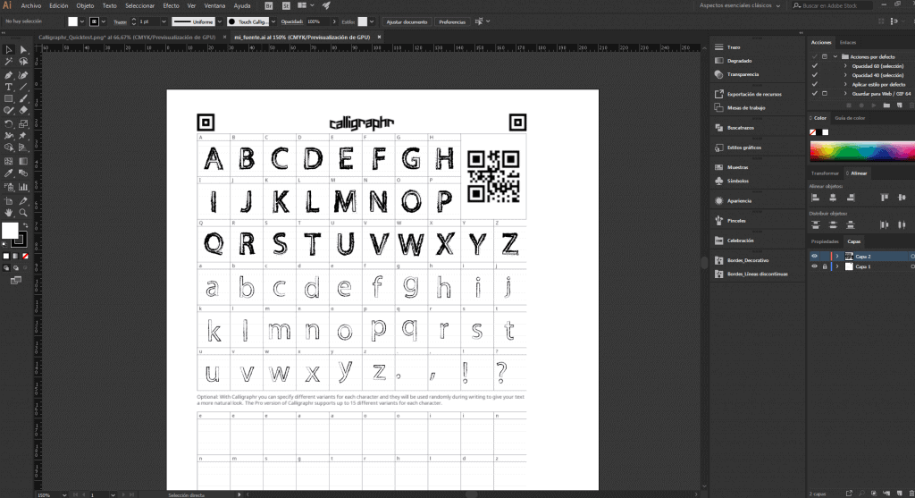Toggle dialog box for Guardar para Web action
The height and width of the screenshot is (498, 915).
coord(825,93)
